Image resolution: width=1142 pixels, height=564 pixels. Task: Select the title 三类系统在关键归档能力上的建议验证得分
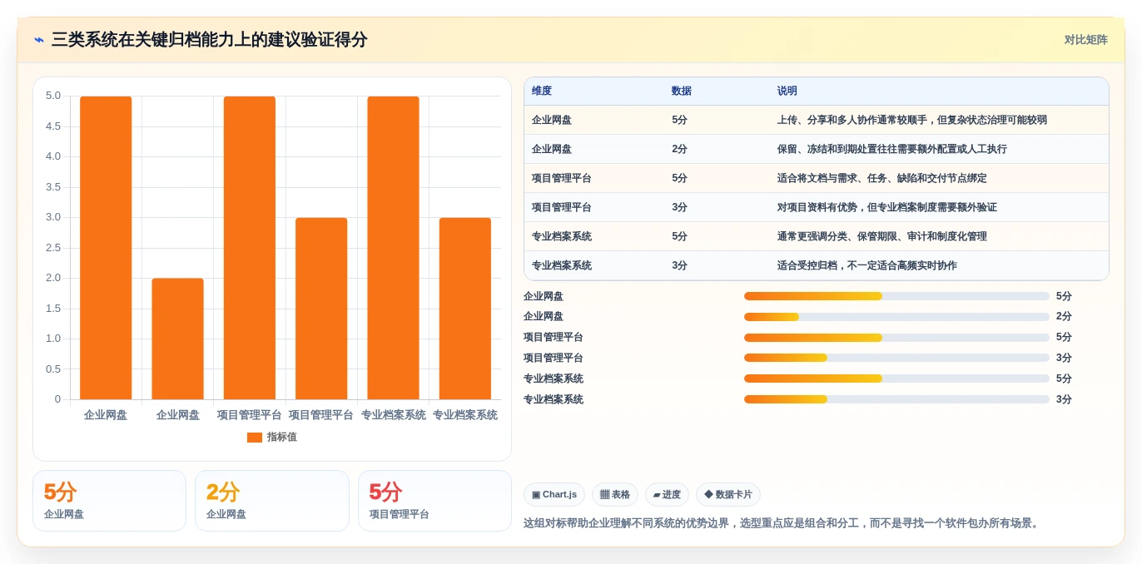(x=209, y=40)
